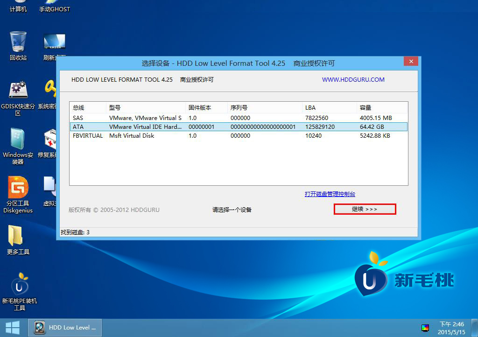Open the taskbar clock showing 2:46
Viewport: 478px width, 337px height.
[451, 328]
